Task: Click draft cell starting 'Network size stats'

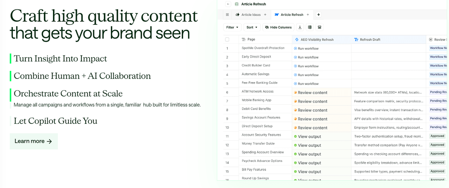Action: click(x=389, y=93)
